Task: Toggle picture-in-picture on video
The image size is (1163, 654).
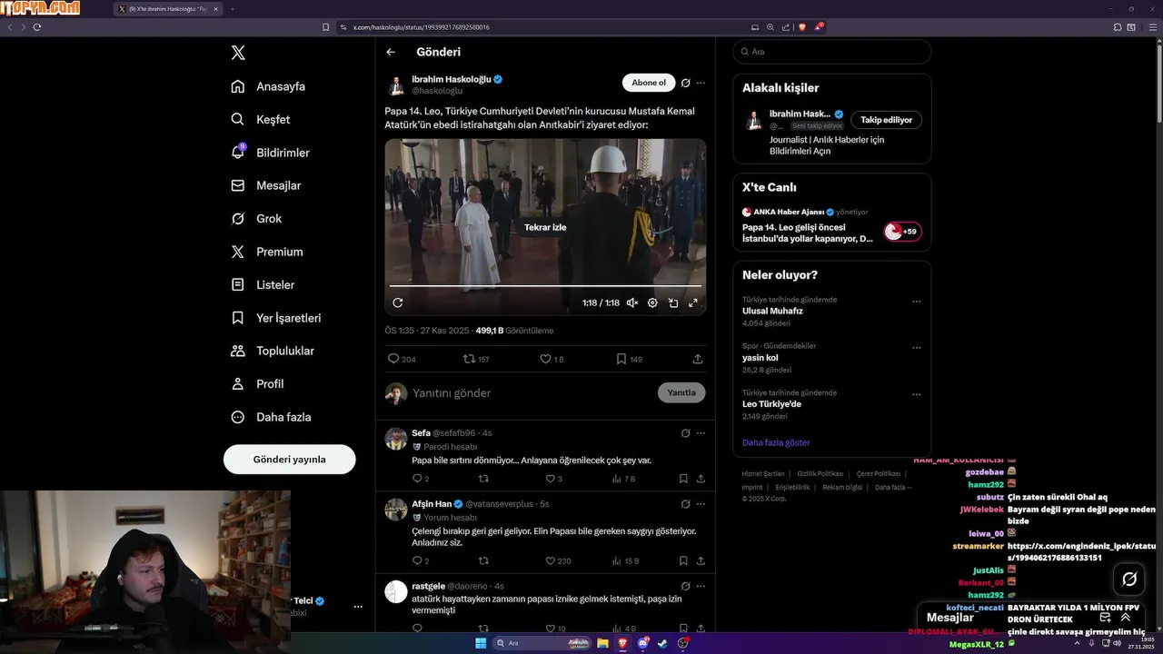Action: tap(673, 302)
